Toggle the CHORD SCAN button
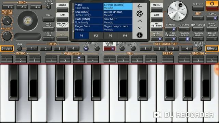 pos(184,39)
